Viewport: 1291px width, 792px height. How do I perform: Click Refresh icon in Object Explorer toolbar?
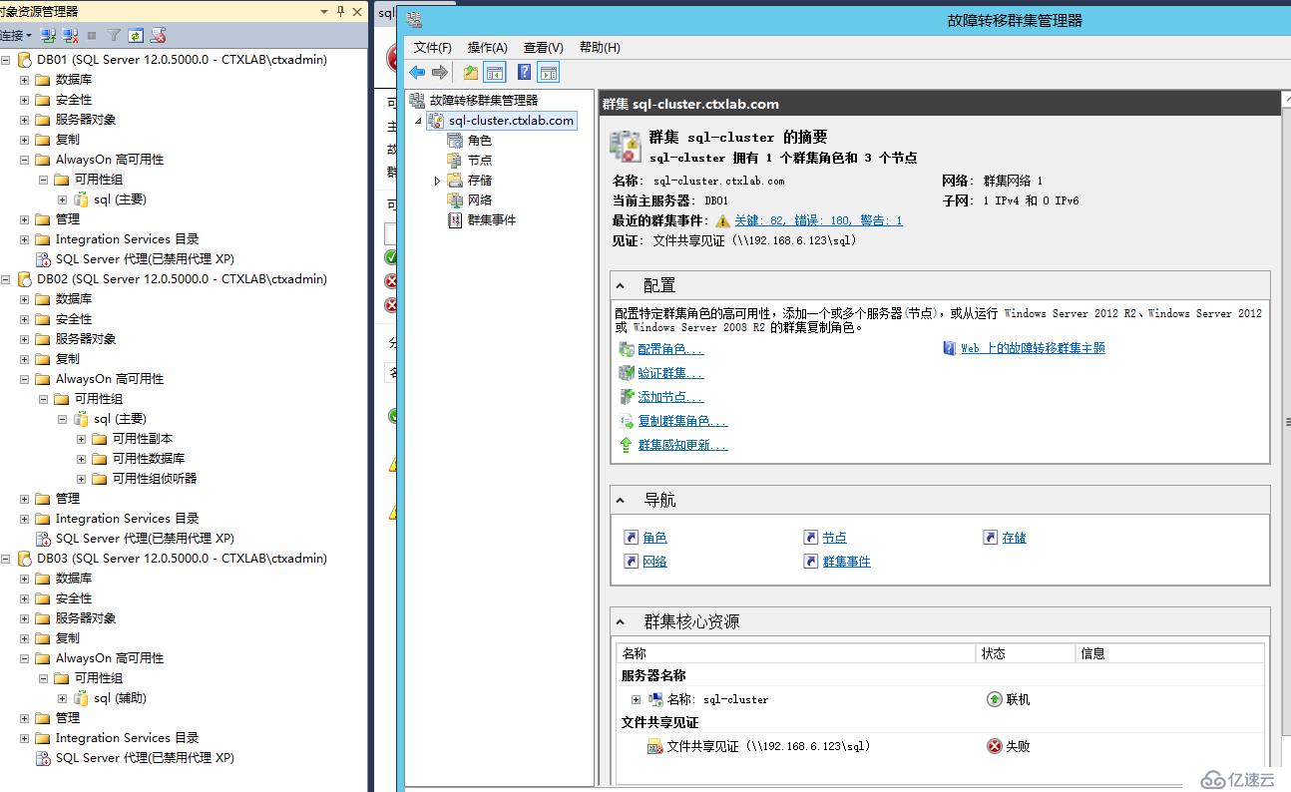136,35
